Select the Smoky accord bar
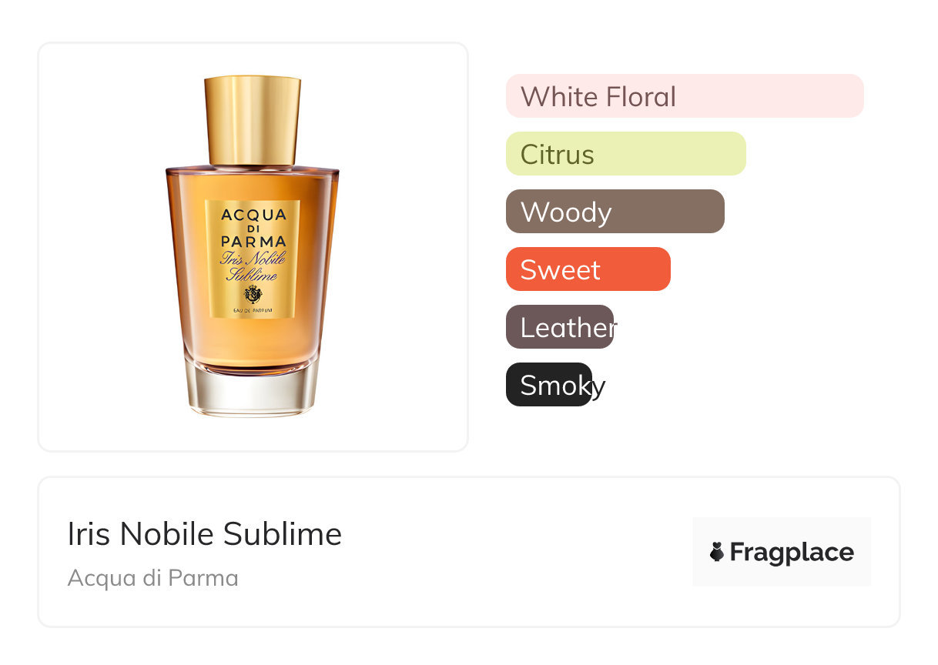 click(549, 385)
